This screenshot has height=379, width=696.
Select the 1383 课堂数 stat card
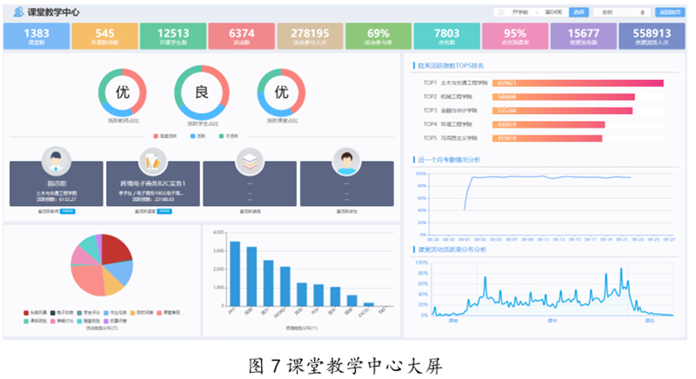click(36, 37)
